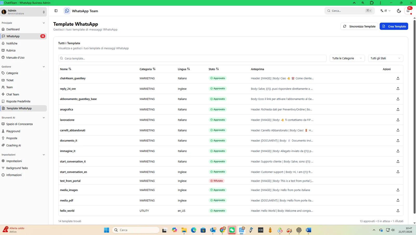The height and width of the screenshot is (235, 416).
Task: Open Tutti gli Stati dropdown
Action: click(386, 58)
